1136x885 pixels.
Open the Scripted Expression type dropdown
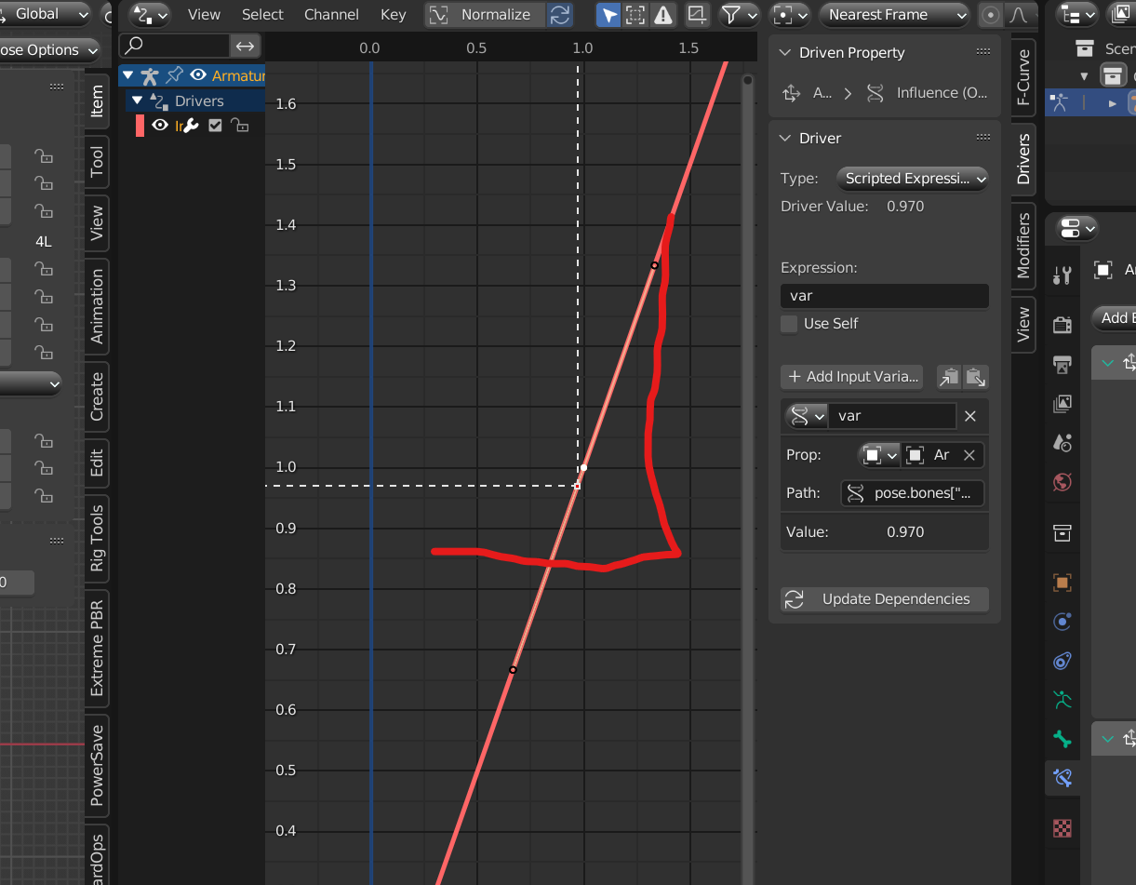912,179
